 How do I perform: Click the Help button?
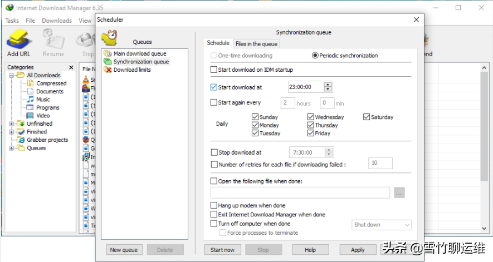coord(310,250)
